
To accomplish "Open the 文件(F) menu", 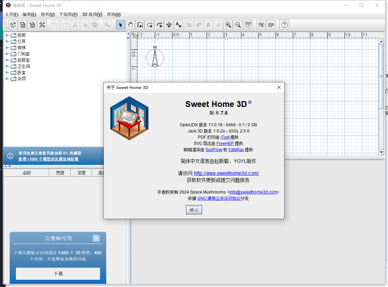I will tap(12, 14).
